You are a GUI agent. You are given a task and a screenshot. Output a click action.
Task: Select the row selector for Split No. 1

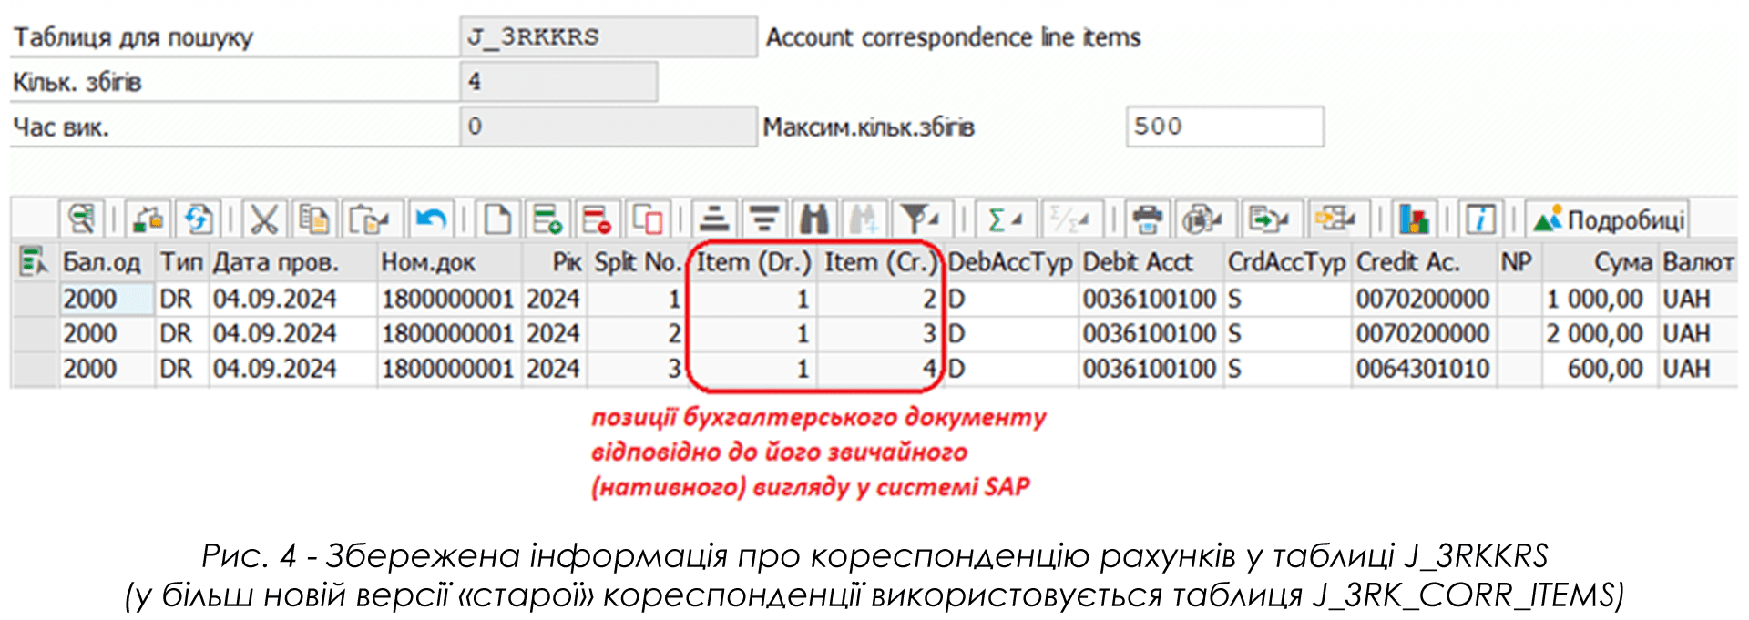pos(35,299)
